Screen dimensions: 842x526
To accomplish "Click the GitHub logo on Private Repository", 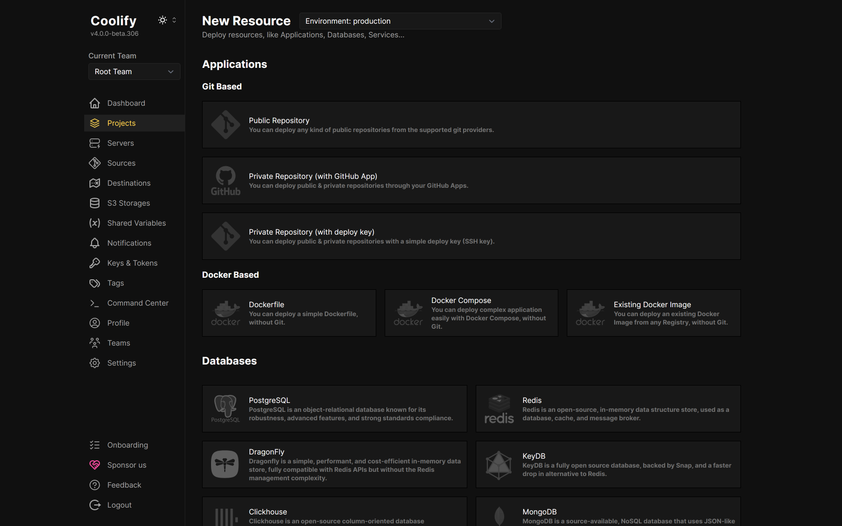I will pos(226,180).
